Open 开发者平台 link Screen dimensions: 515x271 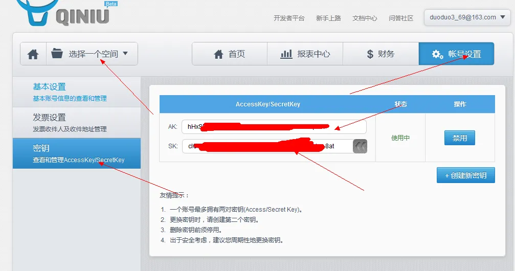[x=289, y=18]
